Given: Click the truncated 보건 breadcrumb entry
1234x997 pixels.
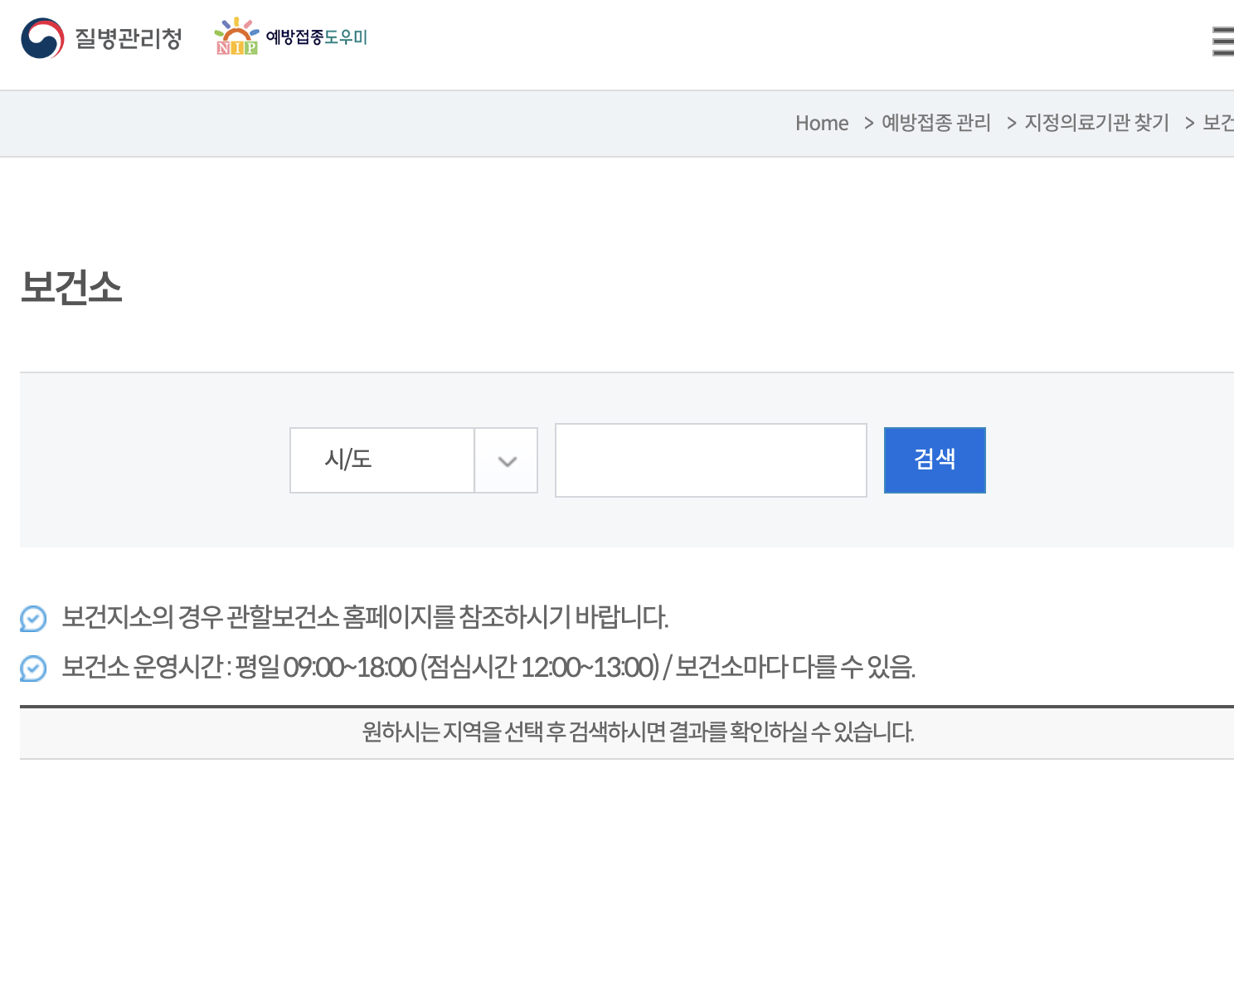Looking at the screenshot, I should pyautogui.click(x=1217, y=123).
